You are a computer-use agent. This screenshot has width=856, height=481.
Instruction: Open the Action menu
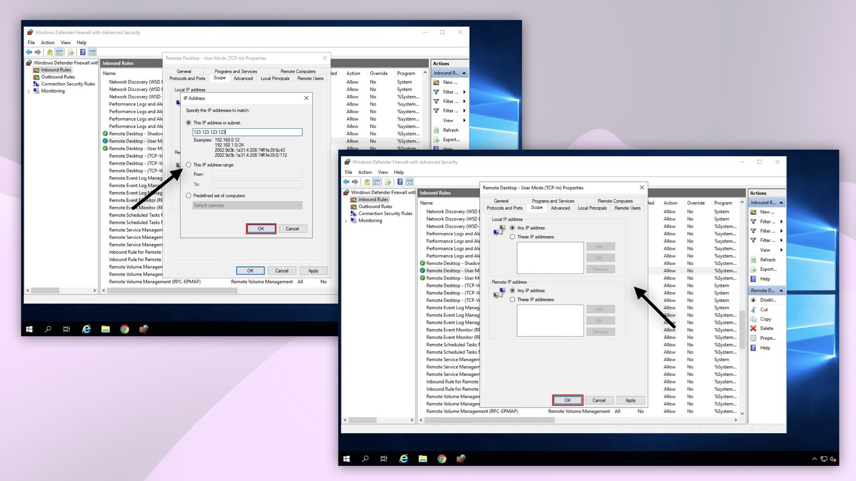[x=365, y=172]
